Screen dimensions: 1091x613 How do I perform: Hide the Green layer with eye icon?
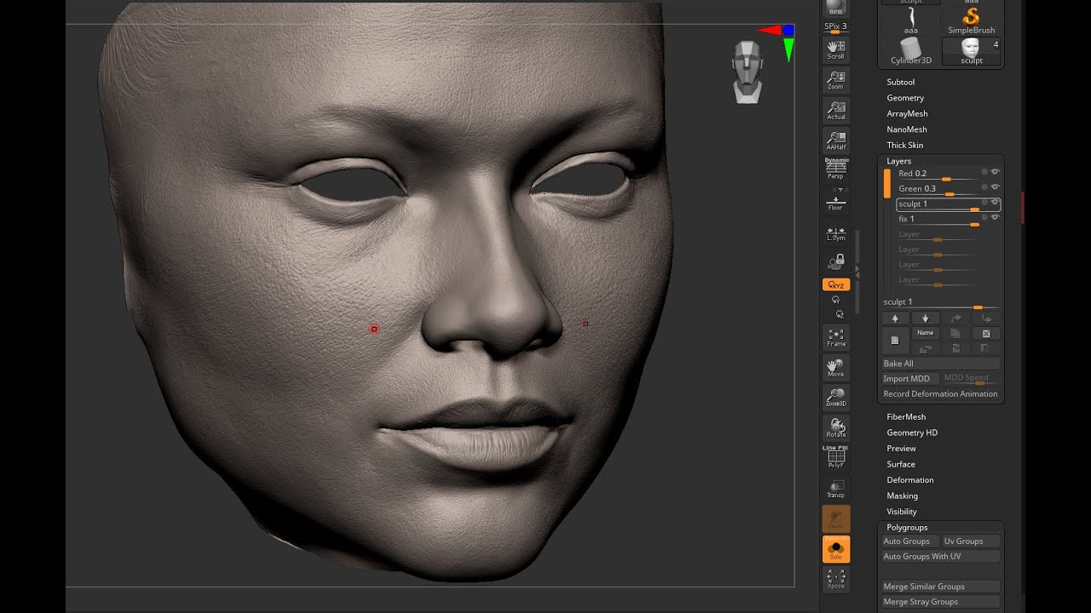click(995, 187)
